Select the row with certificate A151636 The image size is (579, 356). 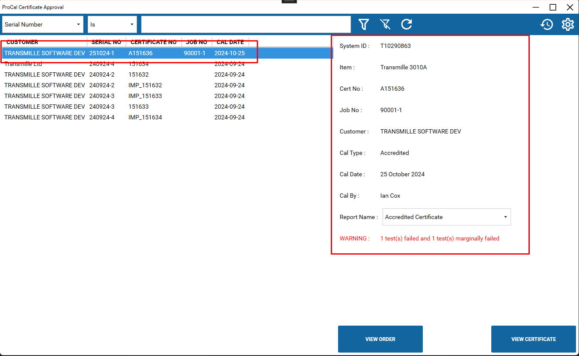point(167,53)
